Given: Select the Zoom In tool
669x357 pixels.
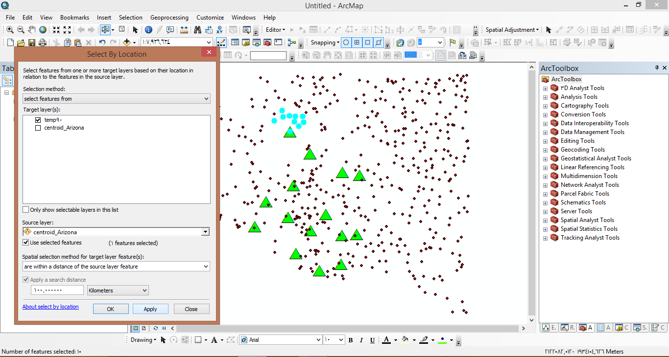Looking at the screenshot, I should point(10,30).
